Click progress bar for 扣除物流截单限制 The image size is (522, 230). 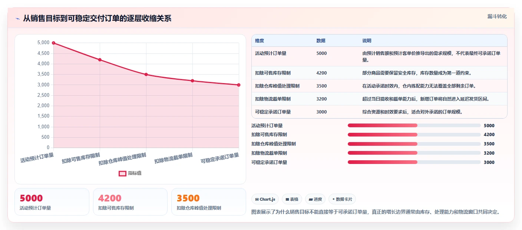pos(414,153)
